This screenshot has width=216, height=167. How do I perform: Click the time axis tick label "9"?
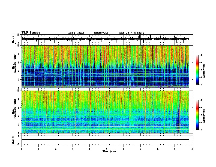(175, 149)
